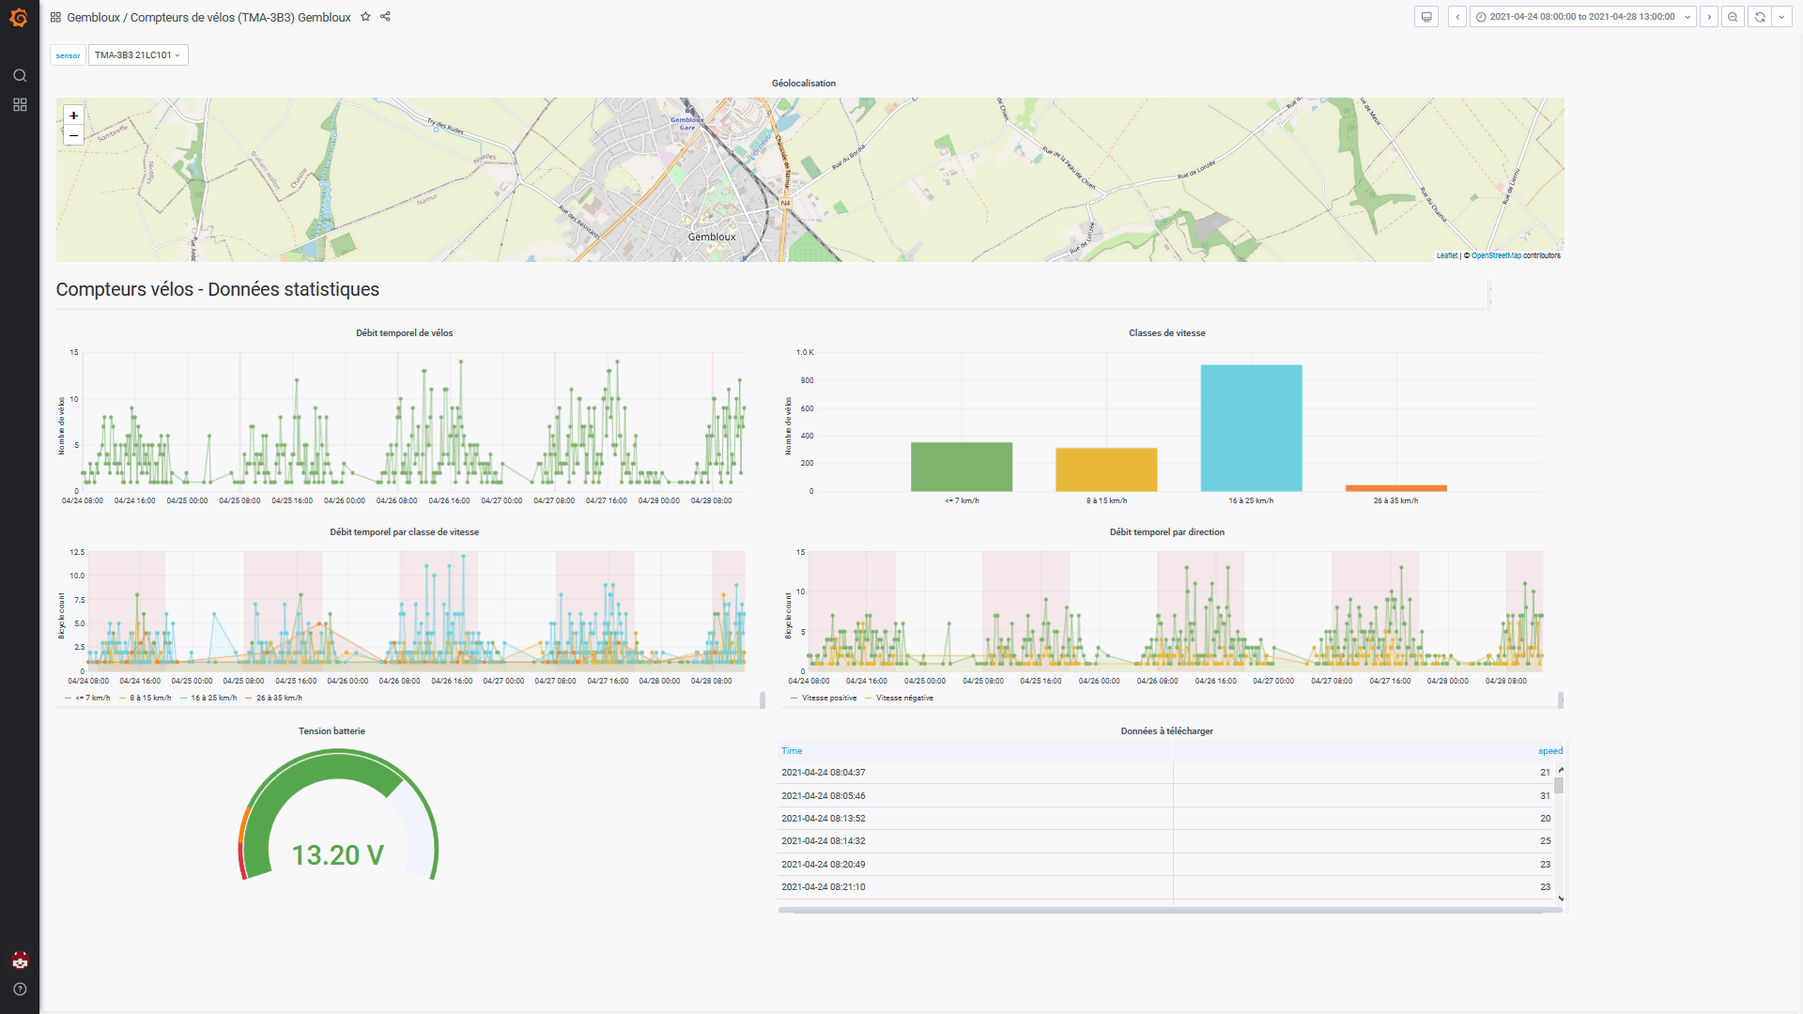Open the sensor TMA-3B3 21LC101 dropdown

pos(138,55)
